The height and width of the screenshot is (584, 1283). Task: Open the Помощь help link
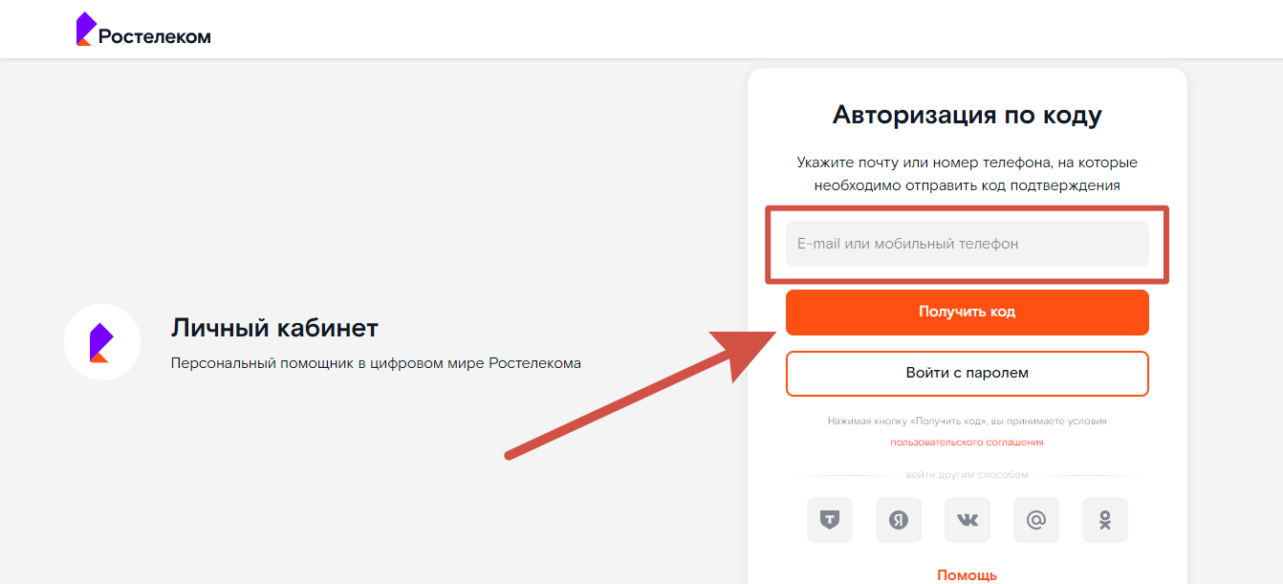pos(967,575)
